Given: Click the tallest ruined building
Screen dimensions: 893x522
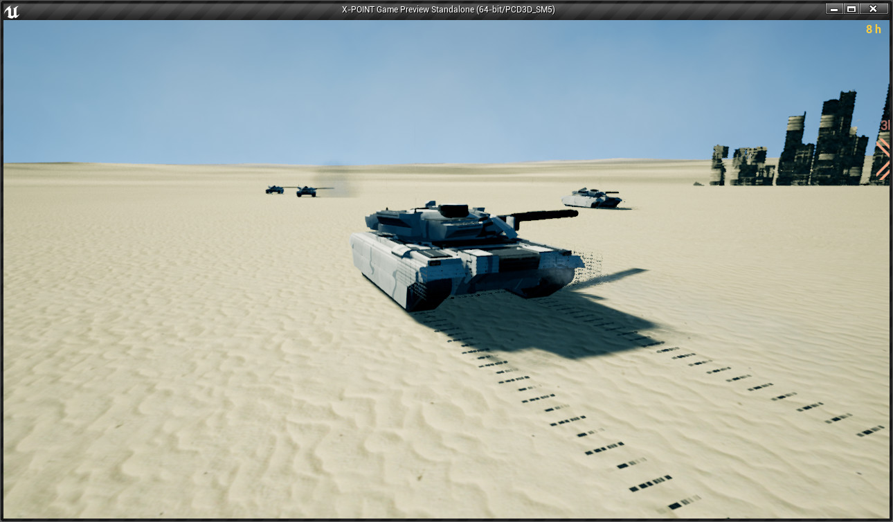Looking at the screenshot, I should point(838,138).
